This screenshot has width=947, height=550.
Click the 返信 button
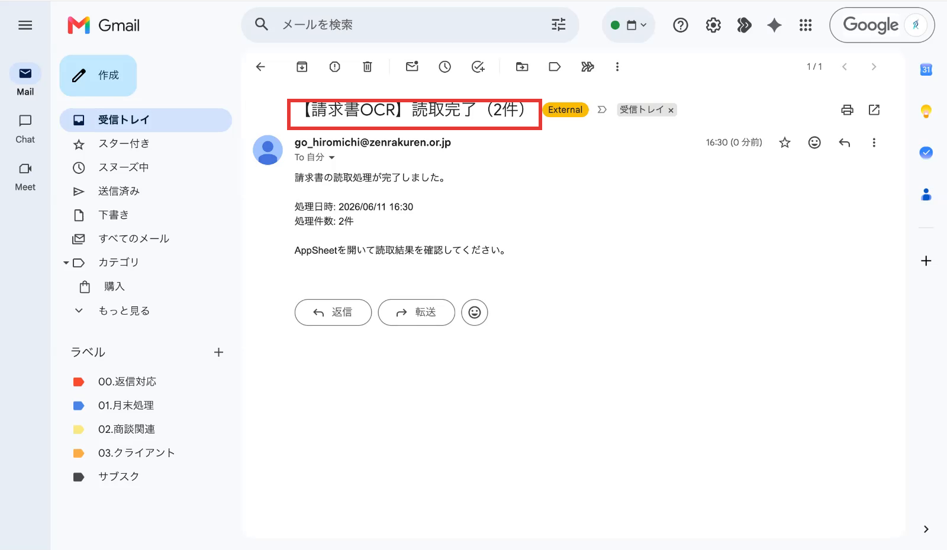click(x=333, y=312)
